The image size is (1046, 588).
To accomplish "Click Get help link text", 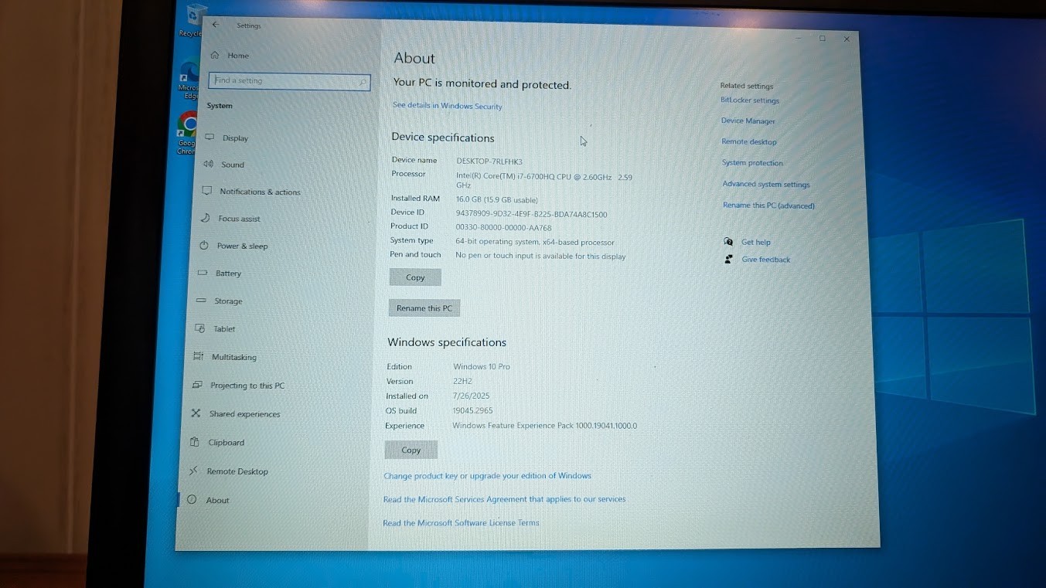I will pyautogui.click(x=756, y=243).
